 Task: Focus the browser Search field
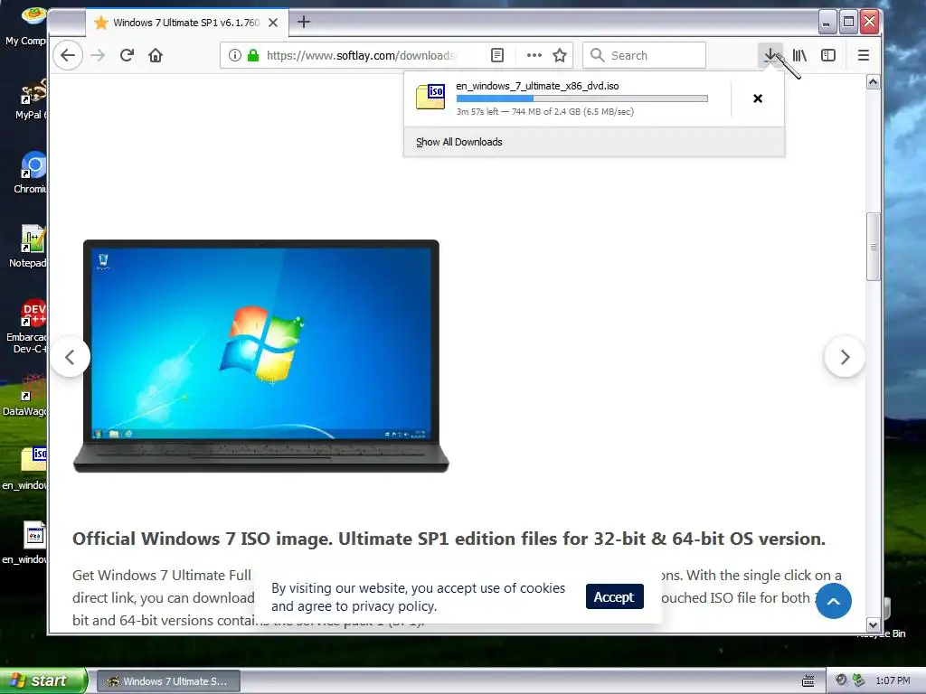pyautogui.click(x=644, y=55)
